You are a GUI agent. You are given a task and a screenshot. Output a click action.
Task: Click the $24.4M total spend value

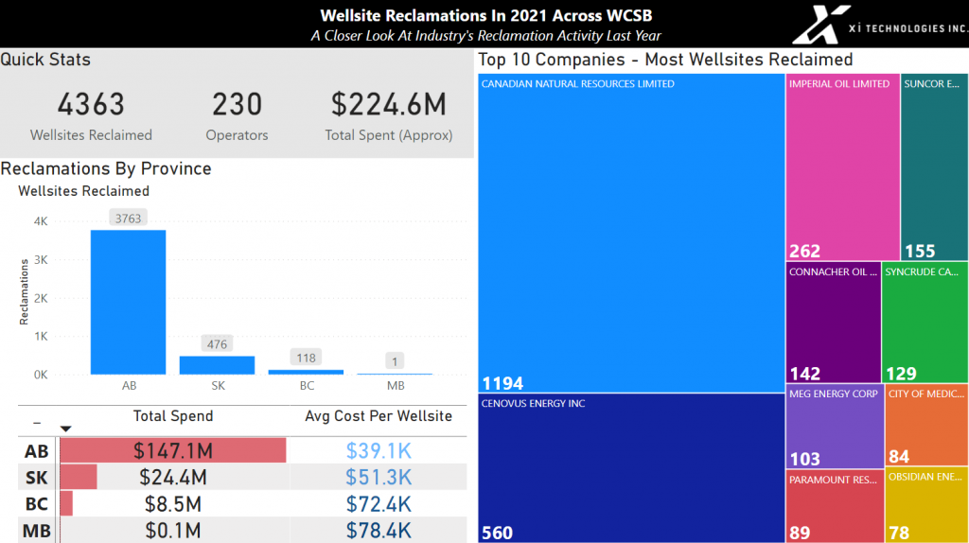[x=173, y=478]
